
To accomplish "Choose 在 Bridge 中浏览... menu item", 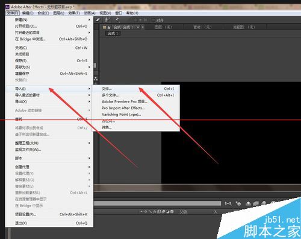I will click(x=49, y=39).
